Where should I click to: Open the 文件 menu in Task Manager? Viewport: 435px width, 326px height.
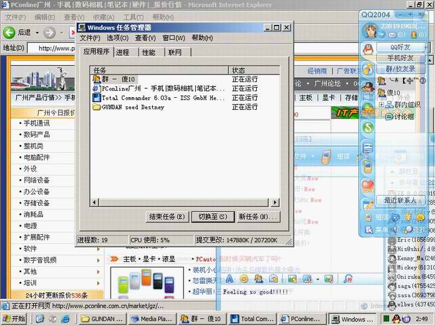90,37
